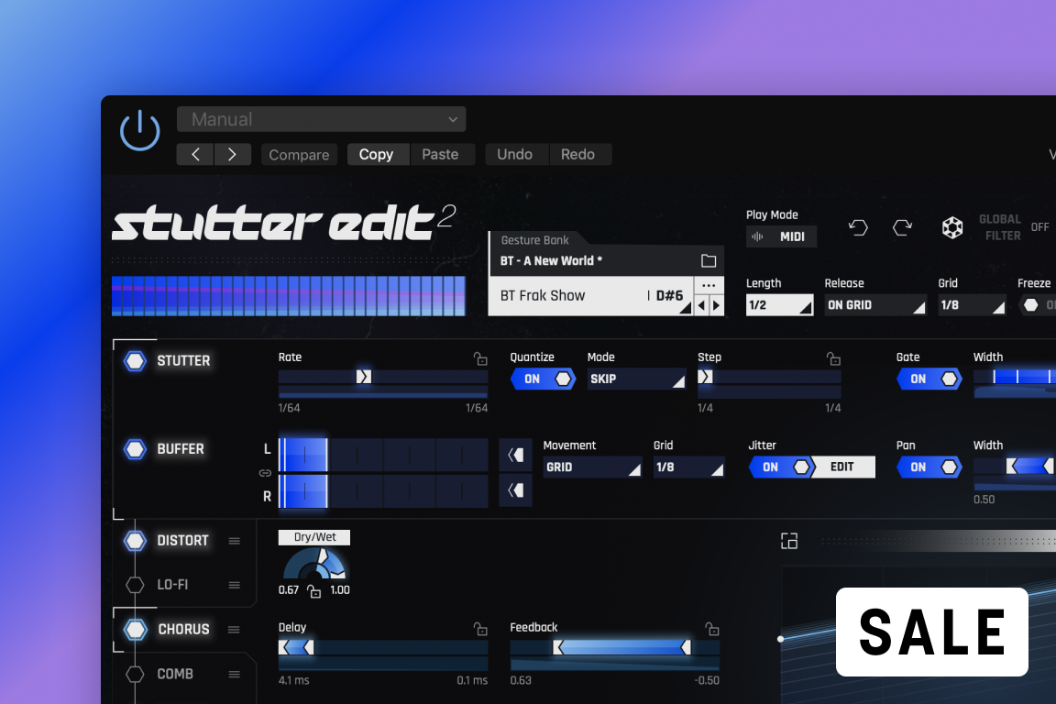
Task: Click the Feedback range slider
Action: click(x=621, y=647)
